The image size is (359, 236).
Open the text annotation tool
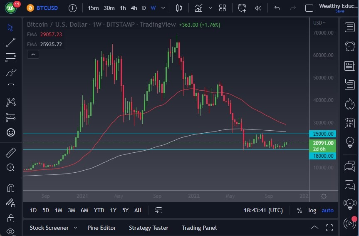[11, 87]
